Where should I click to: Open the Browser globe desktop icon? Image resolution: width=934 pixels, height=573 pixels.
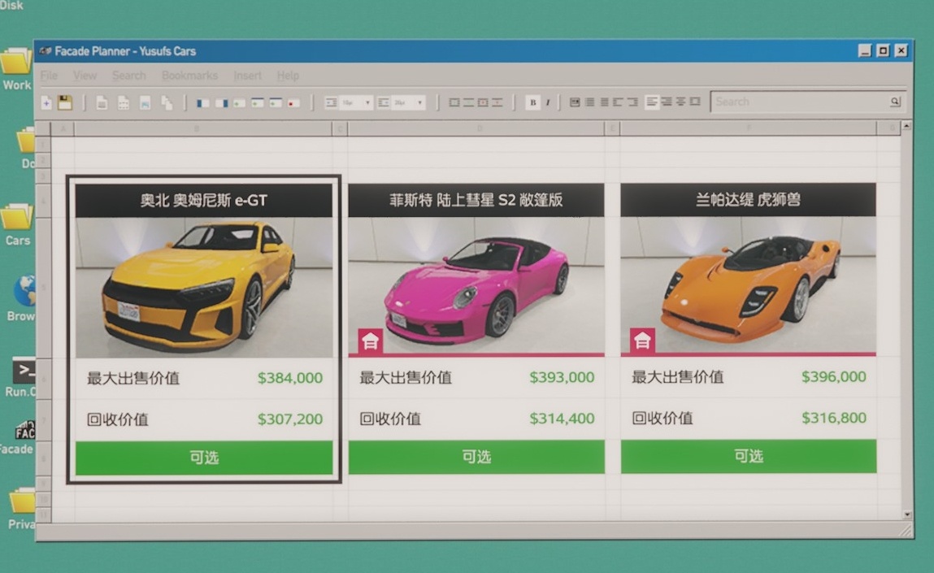[x=23, y=297]
